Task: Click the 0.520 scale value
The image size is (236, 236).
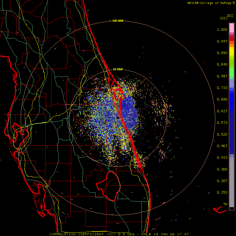Action: pos(222,135)
